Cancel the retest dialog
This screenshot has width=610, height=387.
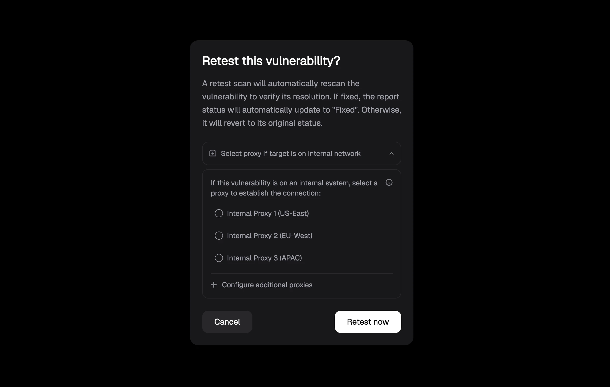[227, 322]
